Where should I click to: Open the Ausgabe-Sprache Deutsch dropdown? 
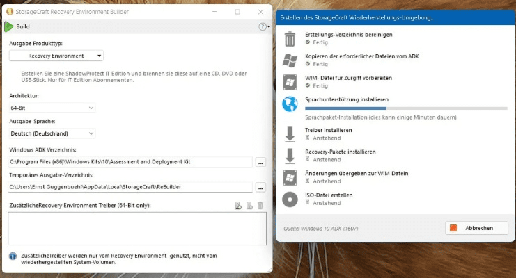(52, 133)
